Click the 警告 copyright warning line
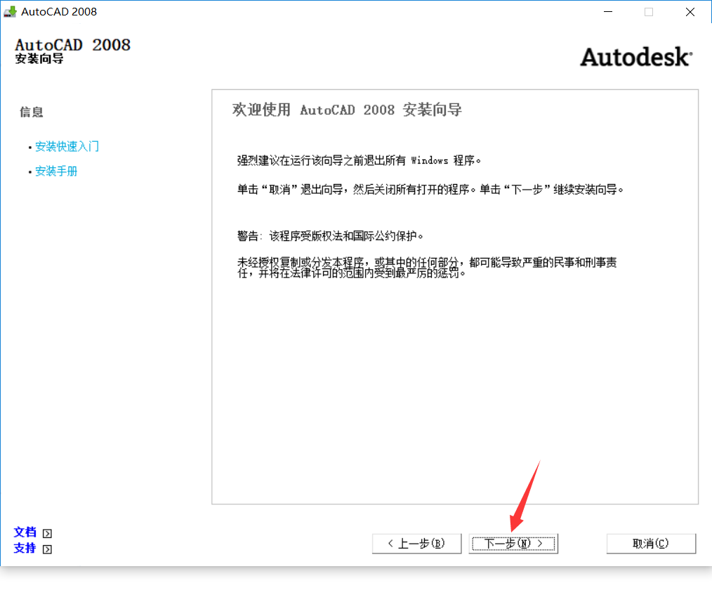The height and width of the screenshot is (609, 712). pos(330,235)
